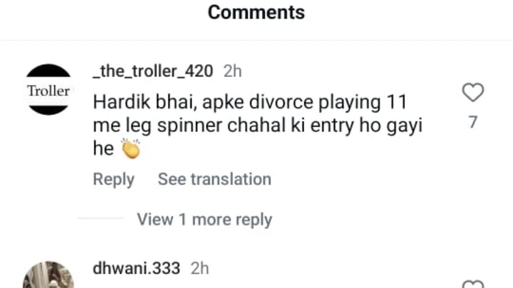Screen dimensions: 513x288
Task: Open the Troller profile picture
Action: [48, 89]
